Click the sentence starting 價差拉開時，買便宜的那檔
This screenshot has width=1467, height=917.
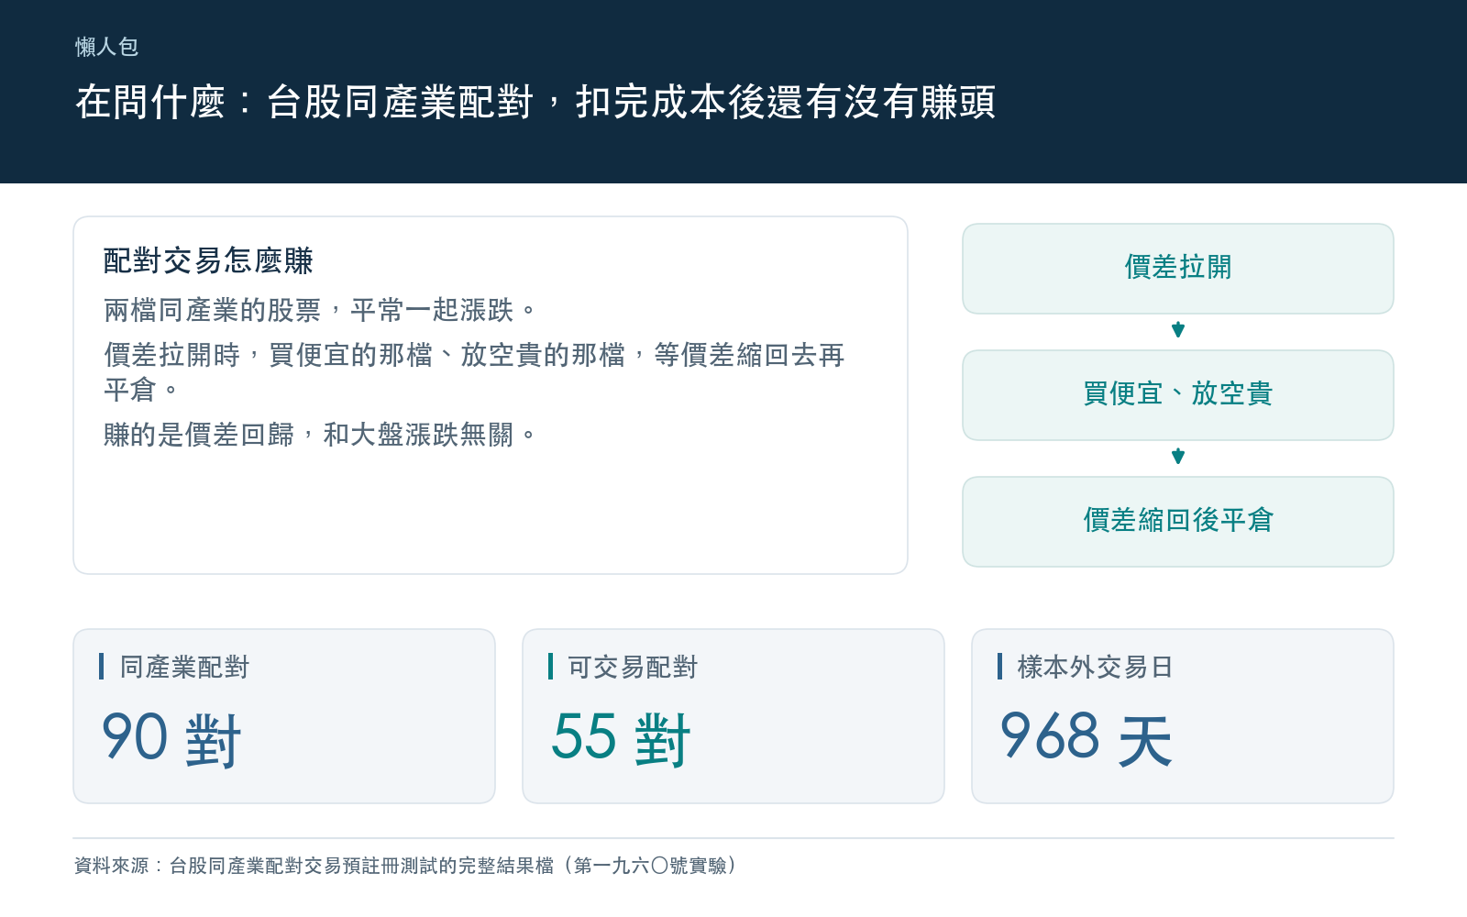click(474, 372)
